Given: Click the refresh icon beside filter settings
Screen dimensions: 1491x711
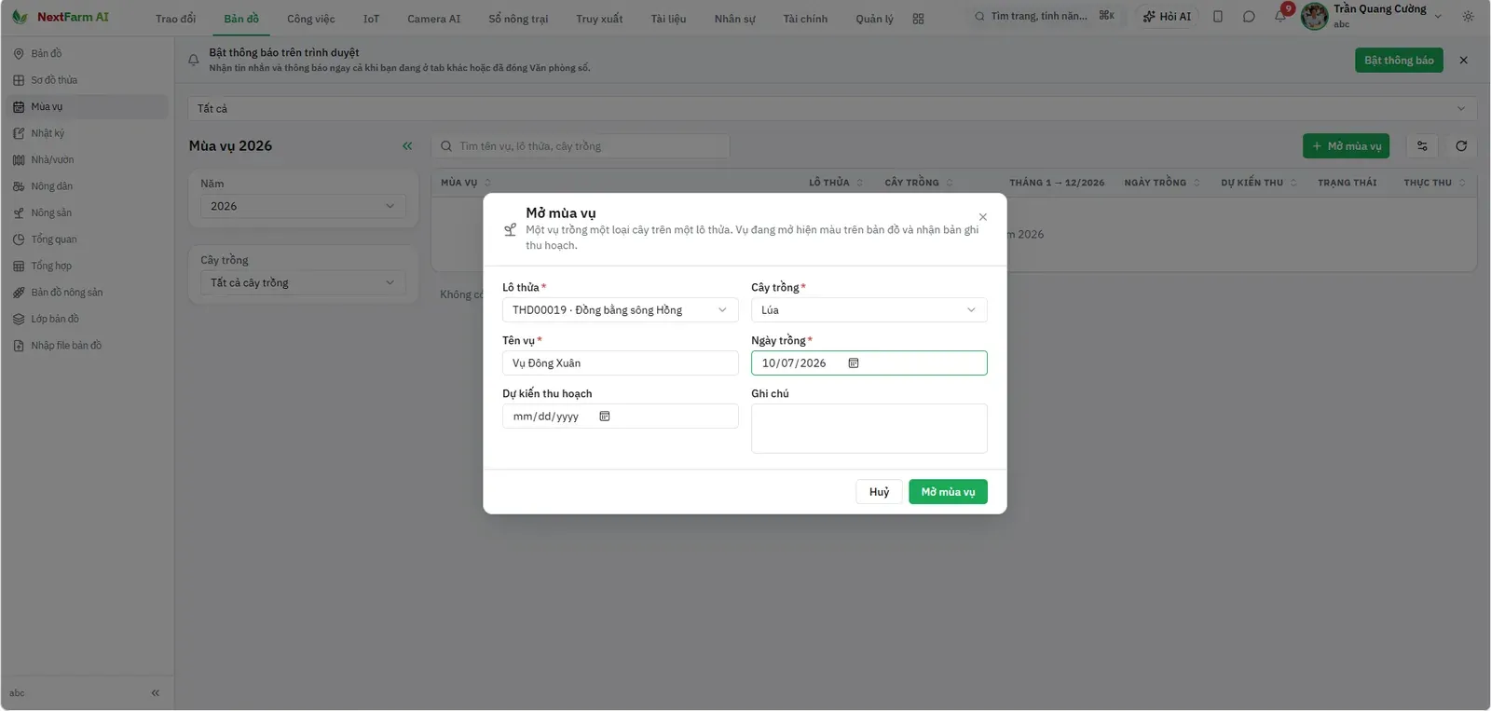Looking at the screenshot, I should [1461, 146].
